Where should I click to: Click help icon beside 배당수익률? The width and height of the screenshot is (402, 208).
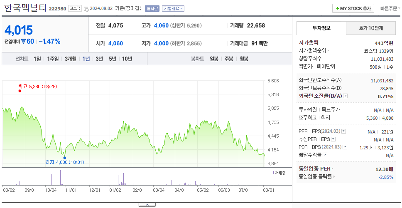coord(325,155)
